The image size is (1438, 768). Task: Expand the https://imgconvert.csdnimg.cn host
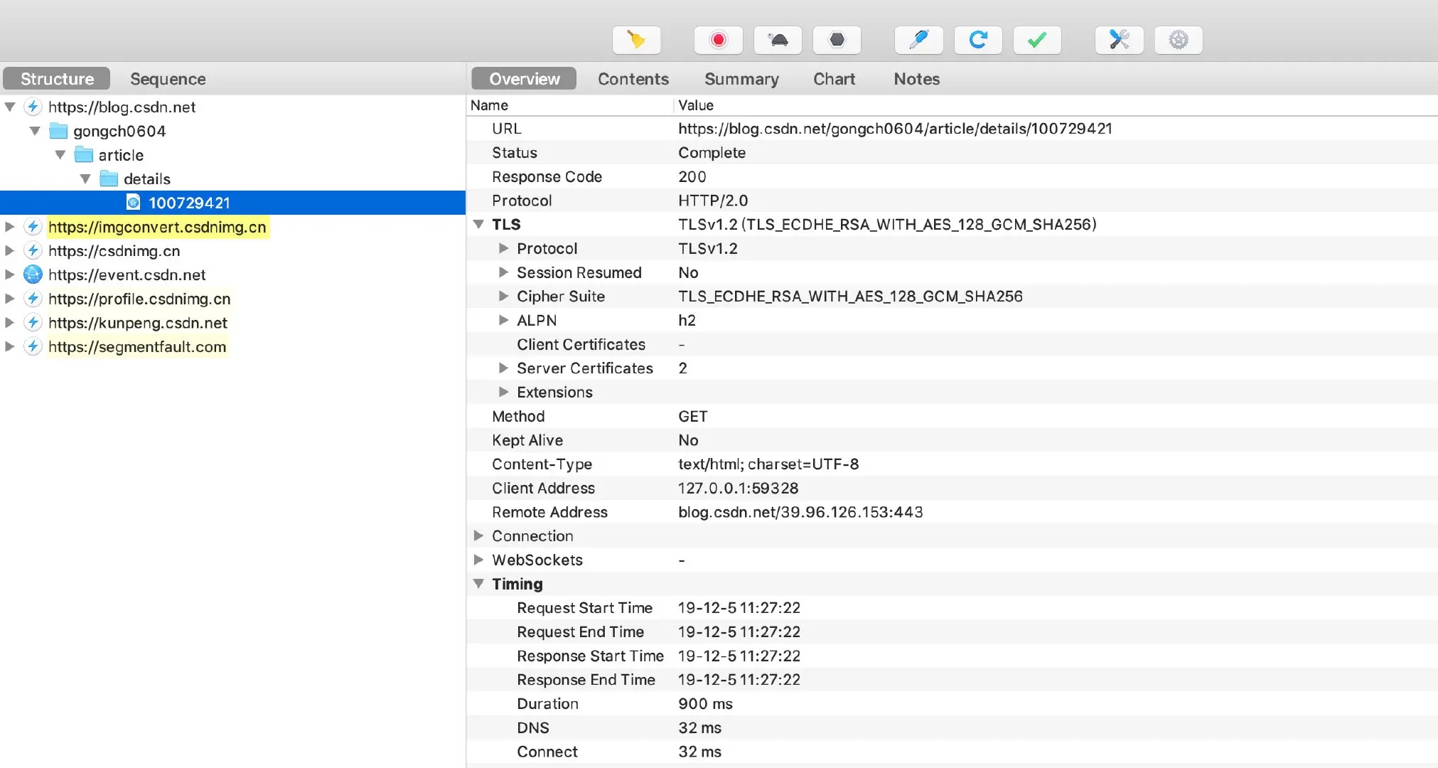(x=10, y=227)
